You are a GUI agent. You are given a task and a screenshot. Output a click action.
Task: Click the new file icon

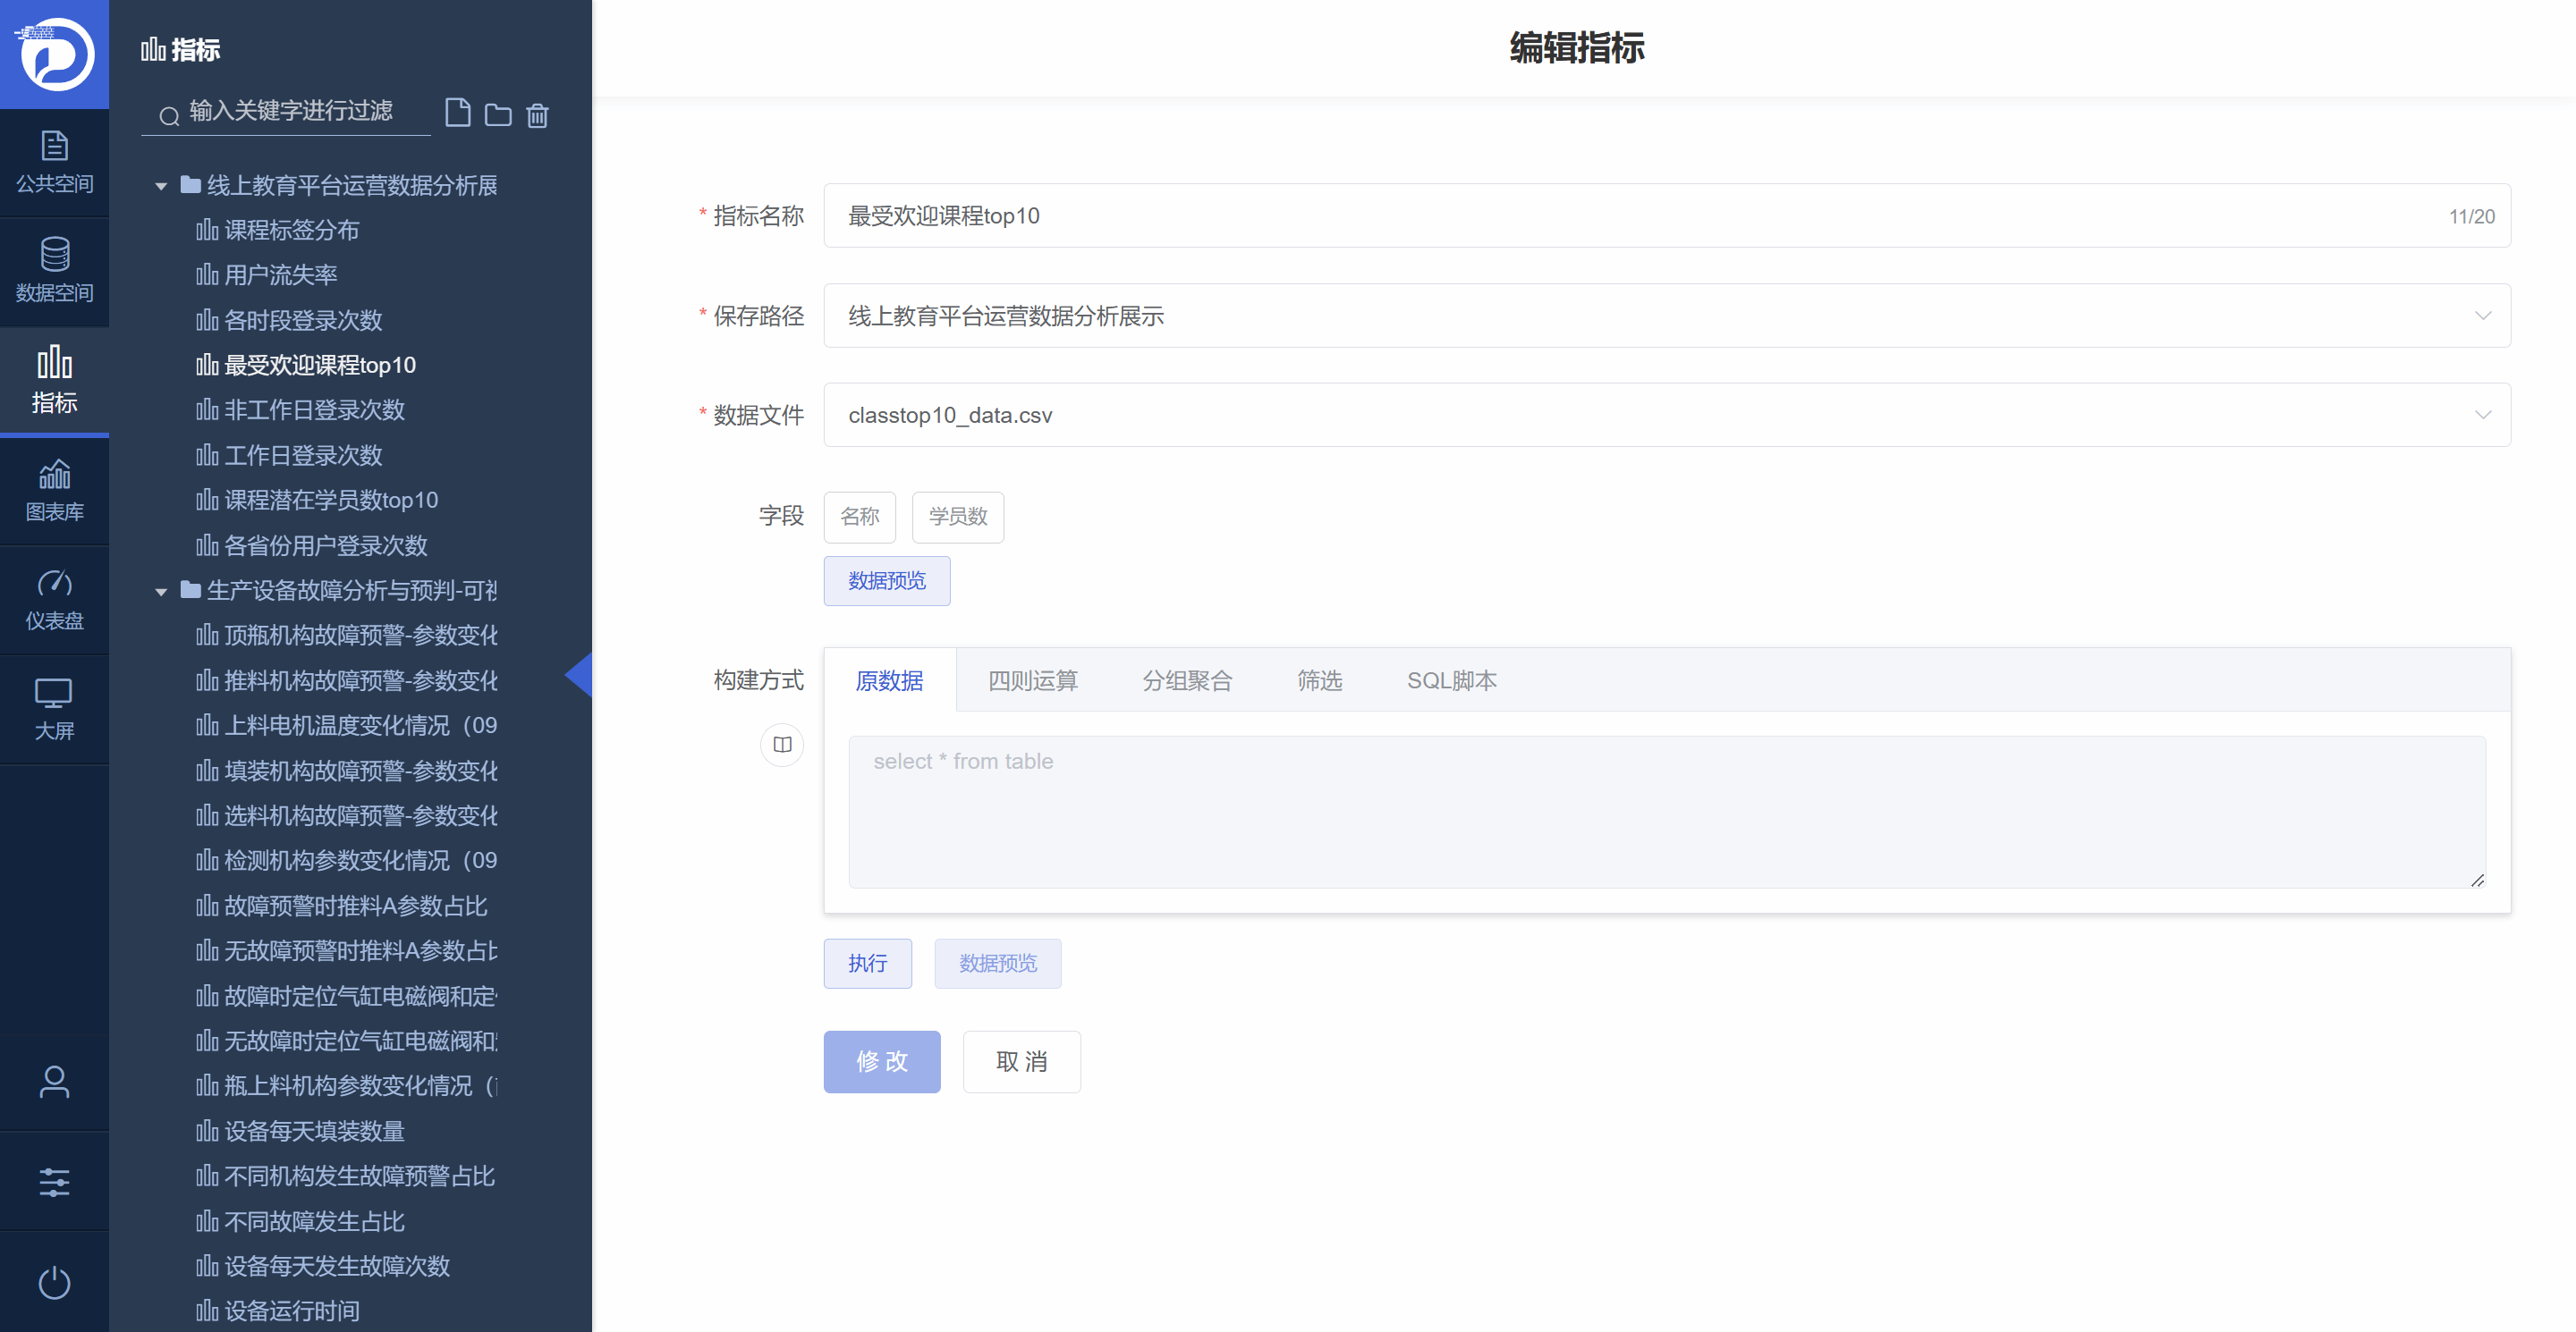tap(457, 114)
